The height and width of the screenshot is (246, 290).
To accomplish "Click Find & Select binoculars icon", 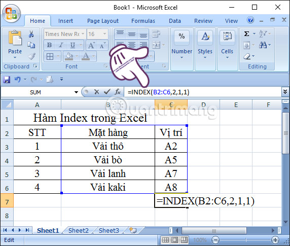I will [263, 45].
